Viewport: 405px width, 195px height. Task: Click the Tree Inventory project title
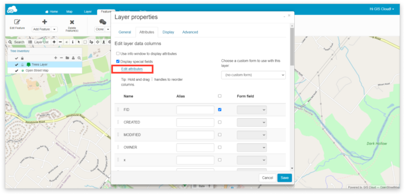[20, 51]
